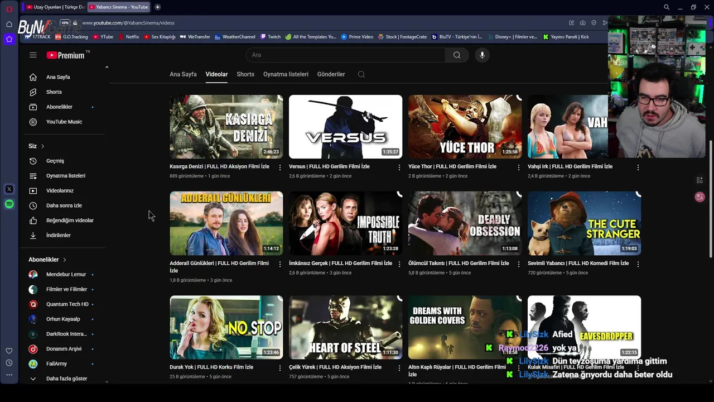Search within channel magnifier icon
This screenshot has width=714, height=402.
(361, 74)
